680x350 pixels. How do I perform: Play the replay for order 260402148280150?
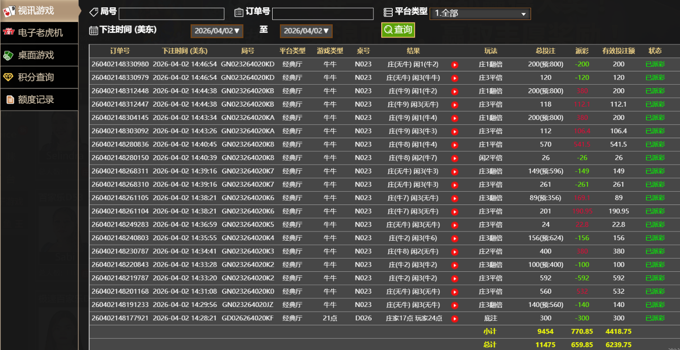(x=455, y=158)
